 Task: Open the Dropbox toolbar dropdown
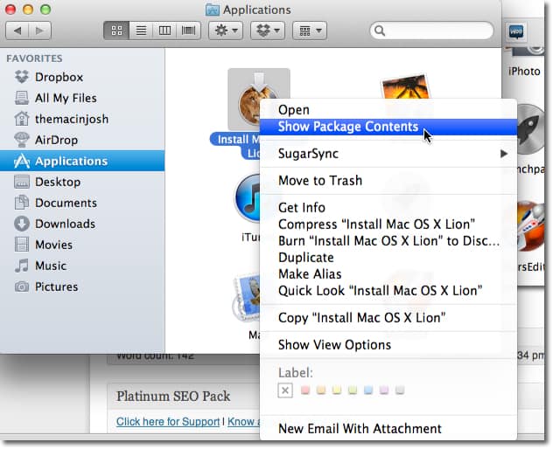coord(268,31)
